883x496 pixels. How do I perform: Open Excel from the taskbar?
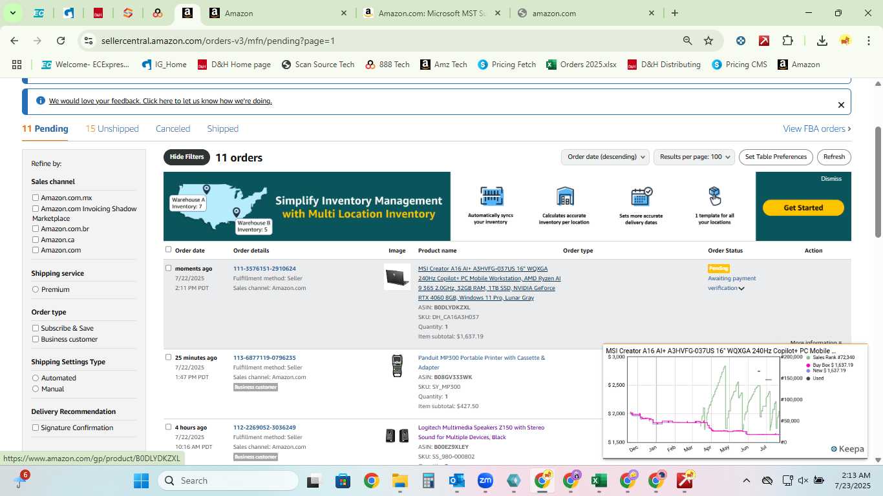[599, 480]
